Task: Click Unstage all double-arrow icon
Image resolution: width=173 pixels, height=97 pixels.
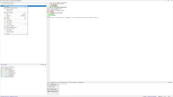Action: [x=1, y=65]
